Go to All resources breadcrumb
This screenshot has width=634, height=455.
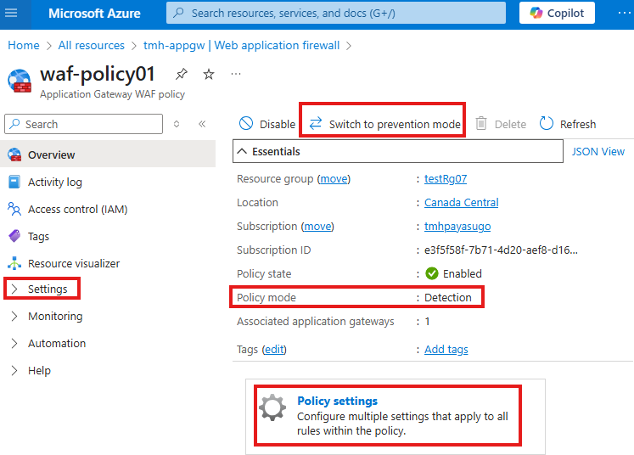pos(92,45)
